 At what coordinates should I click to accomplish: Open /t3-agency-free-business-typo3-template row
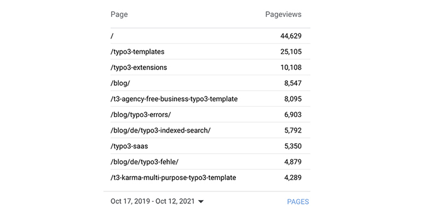coord(210,99)
